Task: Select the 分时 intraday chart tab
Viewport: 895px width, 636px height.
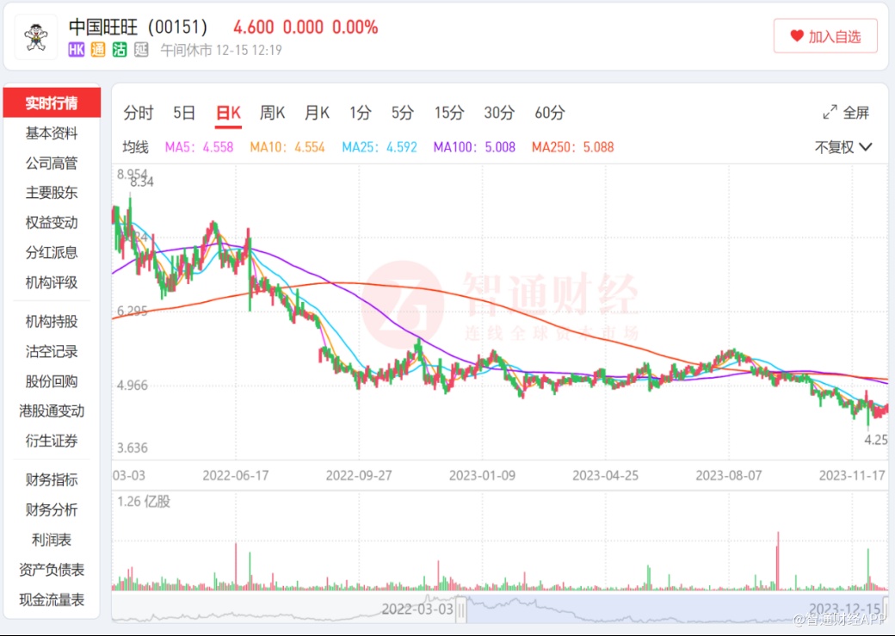Action: pos(138,113)
